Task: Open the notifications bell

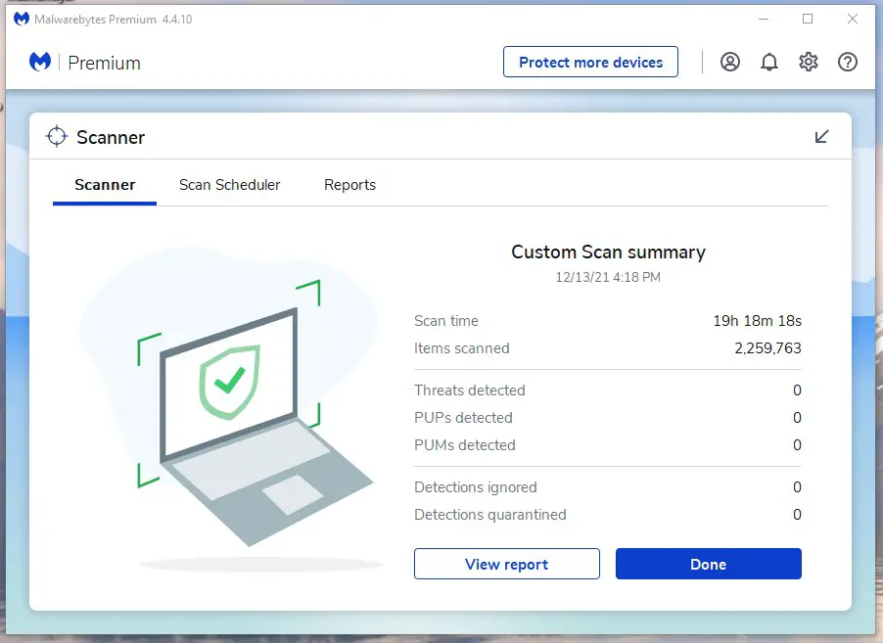Action: 769,62
